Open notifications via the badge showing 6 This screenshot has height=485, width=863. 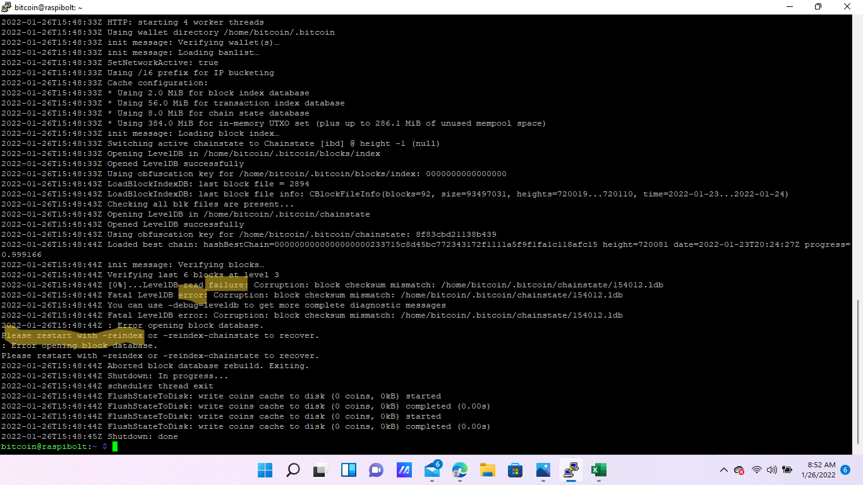pos(845,470)
